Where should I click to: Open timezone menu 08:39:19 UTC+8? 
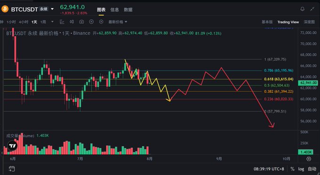pos(269,169)
